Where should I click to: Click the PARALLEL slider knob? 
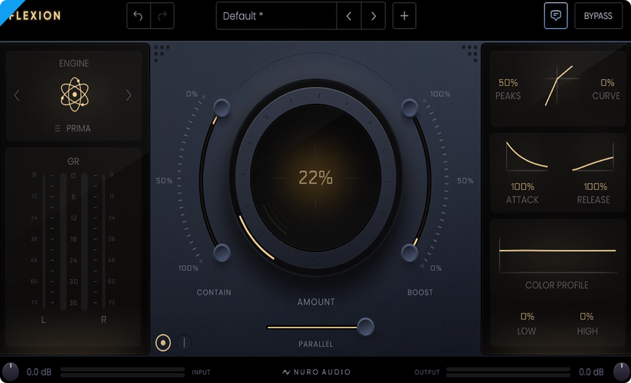pos(365,327)
